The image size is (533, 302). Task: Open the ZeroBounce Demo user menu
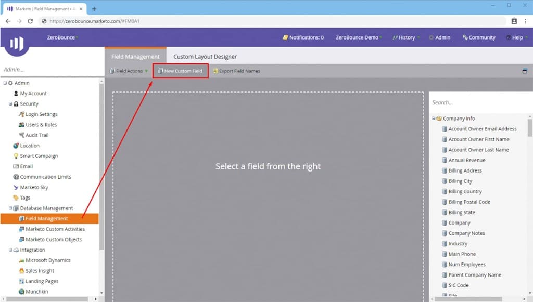pos(359,37)
